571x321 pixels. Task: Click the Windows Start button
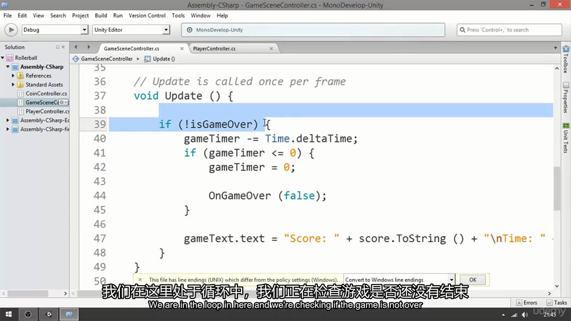pos(8,314)
